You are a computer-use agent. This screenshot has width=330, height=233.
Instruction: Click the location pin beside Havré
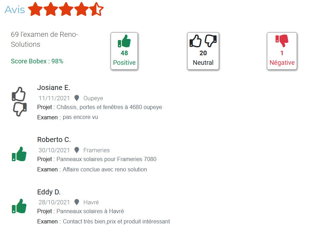pos(77,202)
